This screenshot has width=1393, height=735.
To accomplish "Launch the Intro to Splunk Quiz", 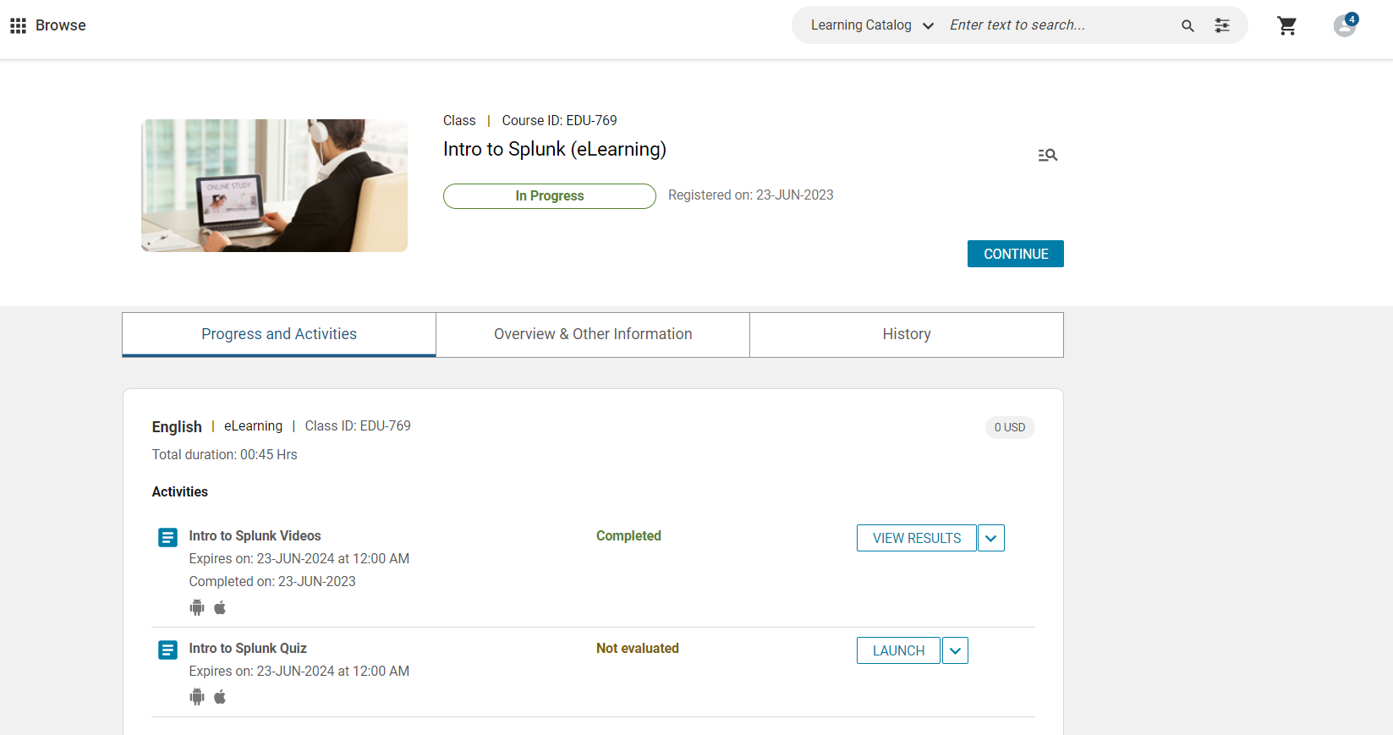I will click(898, 650).
